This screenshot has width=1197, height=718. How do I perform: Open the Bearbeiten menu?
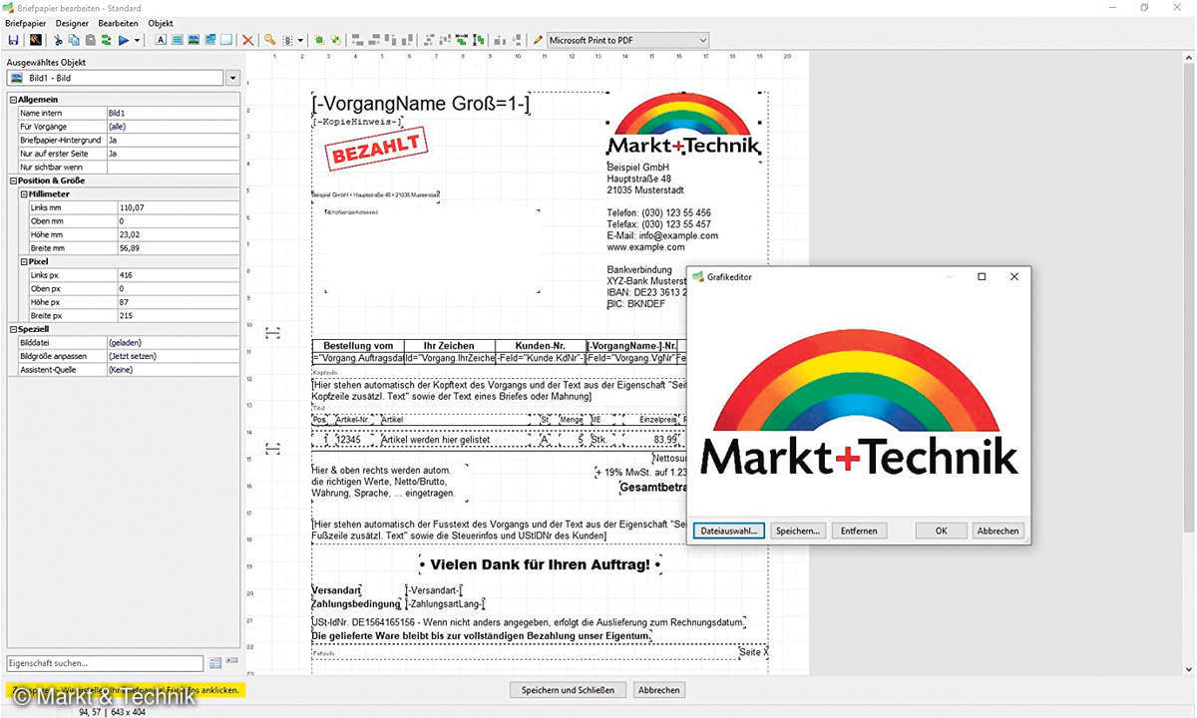tap(118, 23)
